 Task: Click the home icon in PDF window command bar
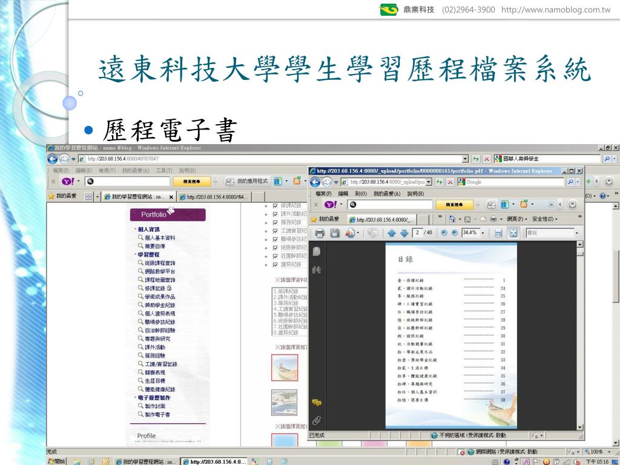click(x=452, y=219)
